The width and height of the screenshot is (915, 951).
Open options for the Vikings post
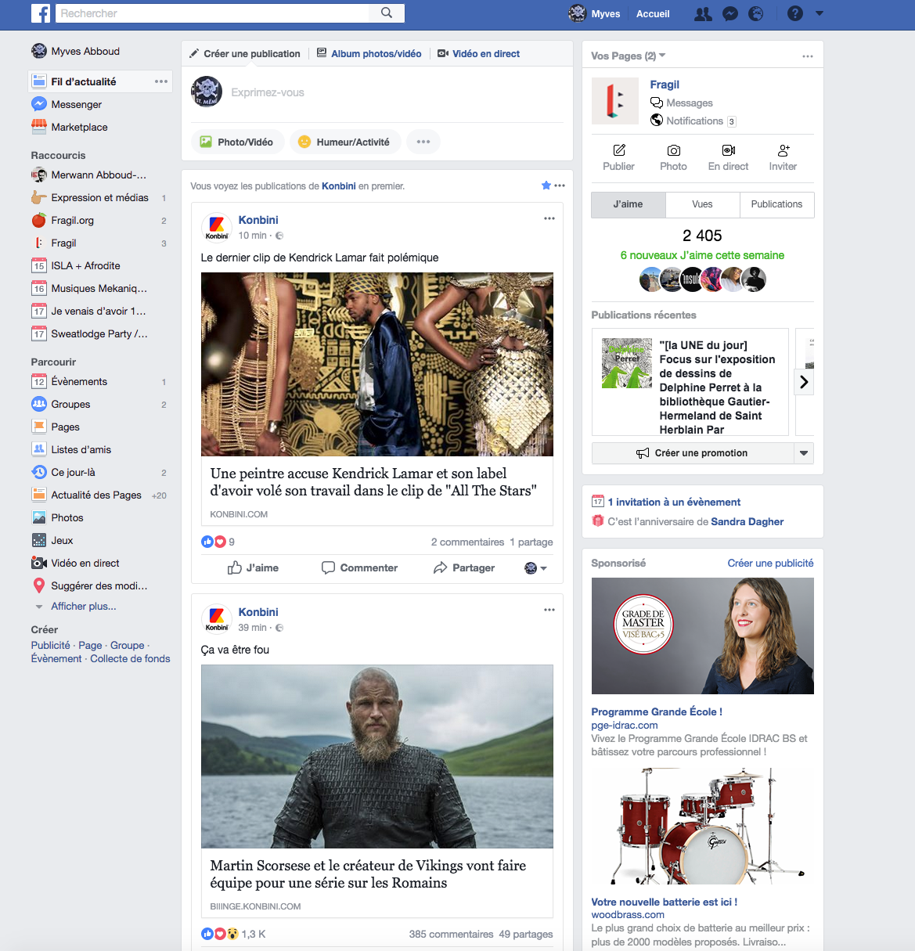click(x=549, y=610)
